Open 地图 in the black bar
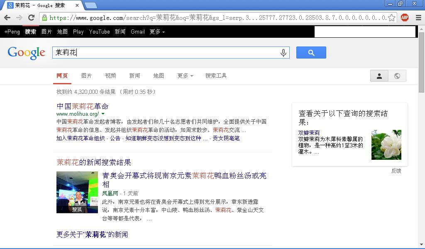Viewport: 425px width, 249px height. (62, 32)
